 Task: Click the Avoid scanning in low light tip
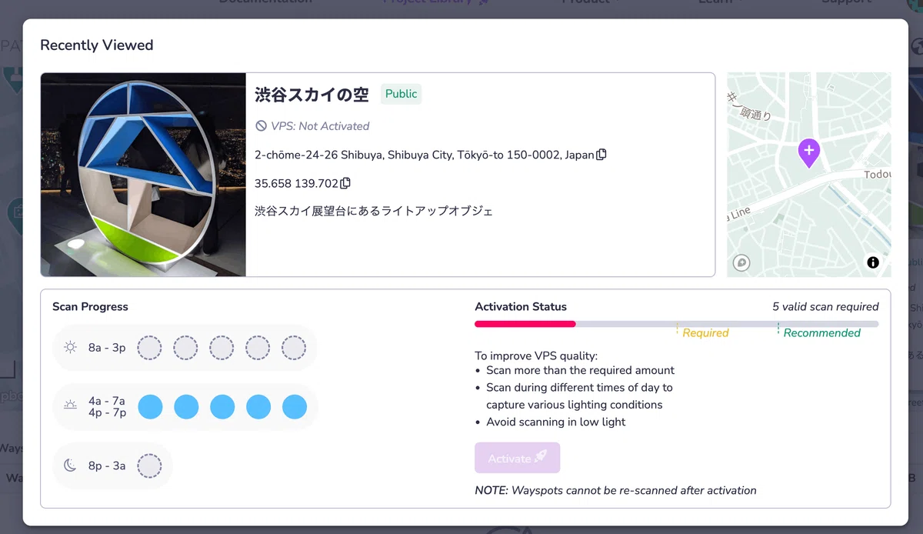(x=556, y=422)
